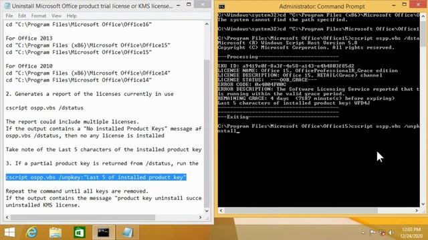
Task: Open the Edit menu in Notepad
Action: coord(22,16)
